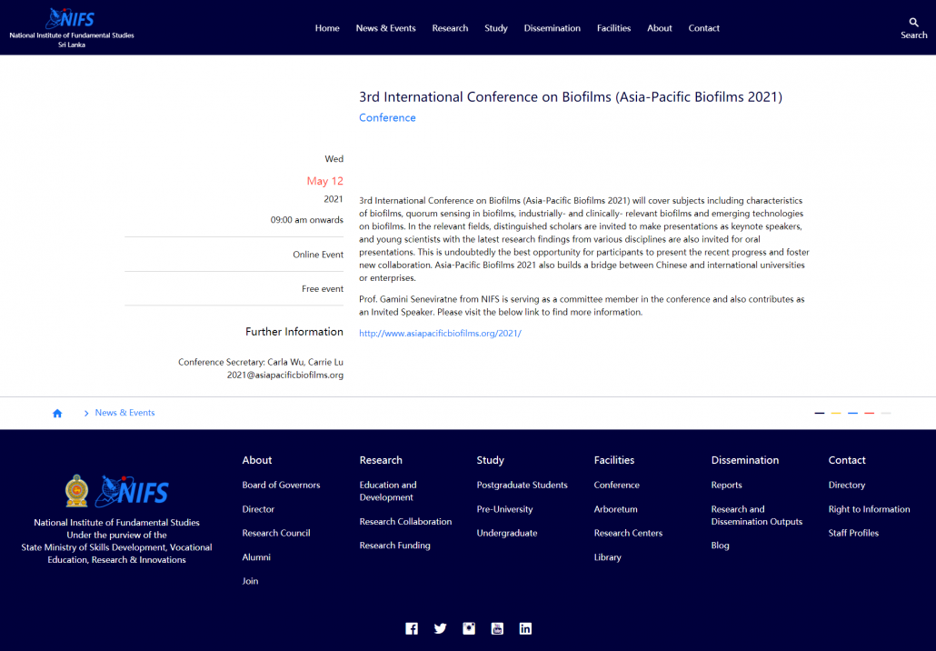Open the NIFS Twitter icon
The height and width of the screenshot is (651, 936).
[440, 628]
